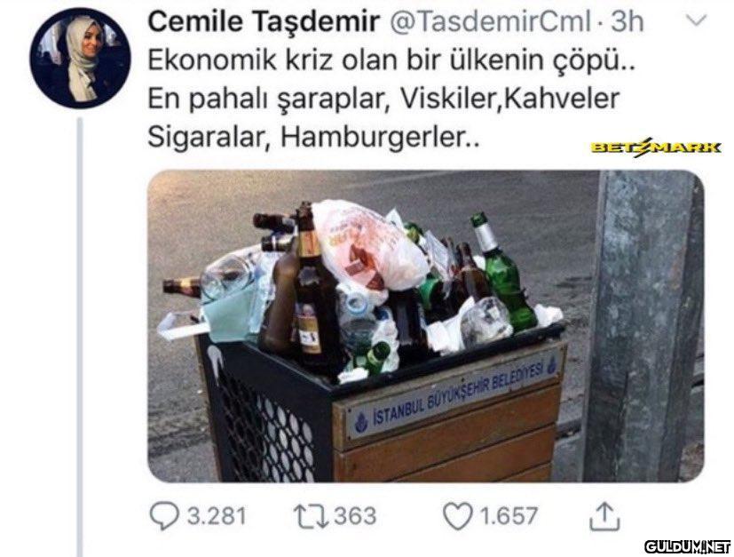
Task: Click the tweet text starting 'Ekonomik kriz'
Action: tap(391, 99)
